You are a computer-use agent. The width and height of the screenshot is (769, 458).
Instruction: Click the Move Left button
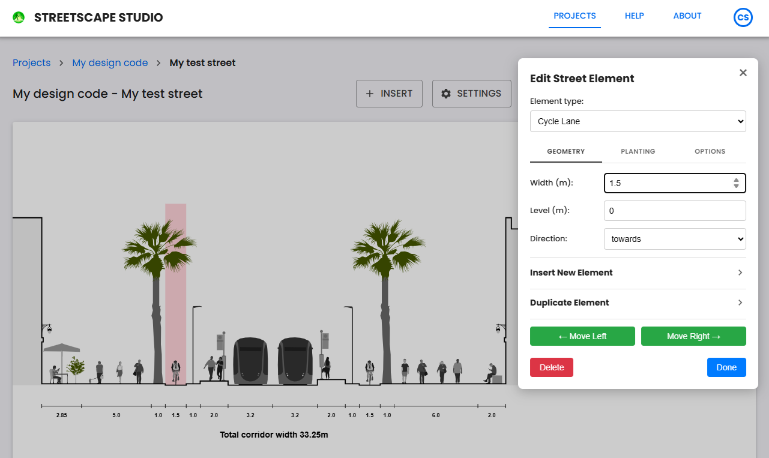582,336
